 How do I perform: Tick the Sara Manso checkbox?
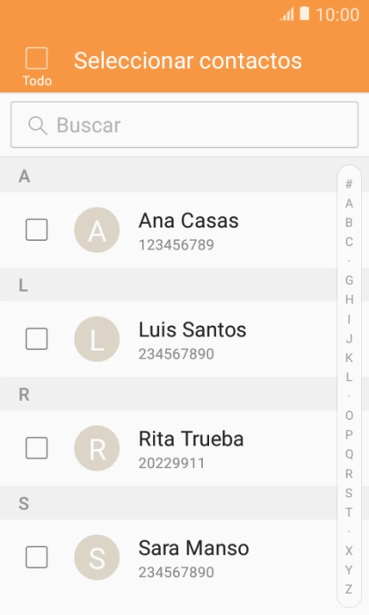(37, 556)
